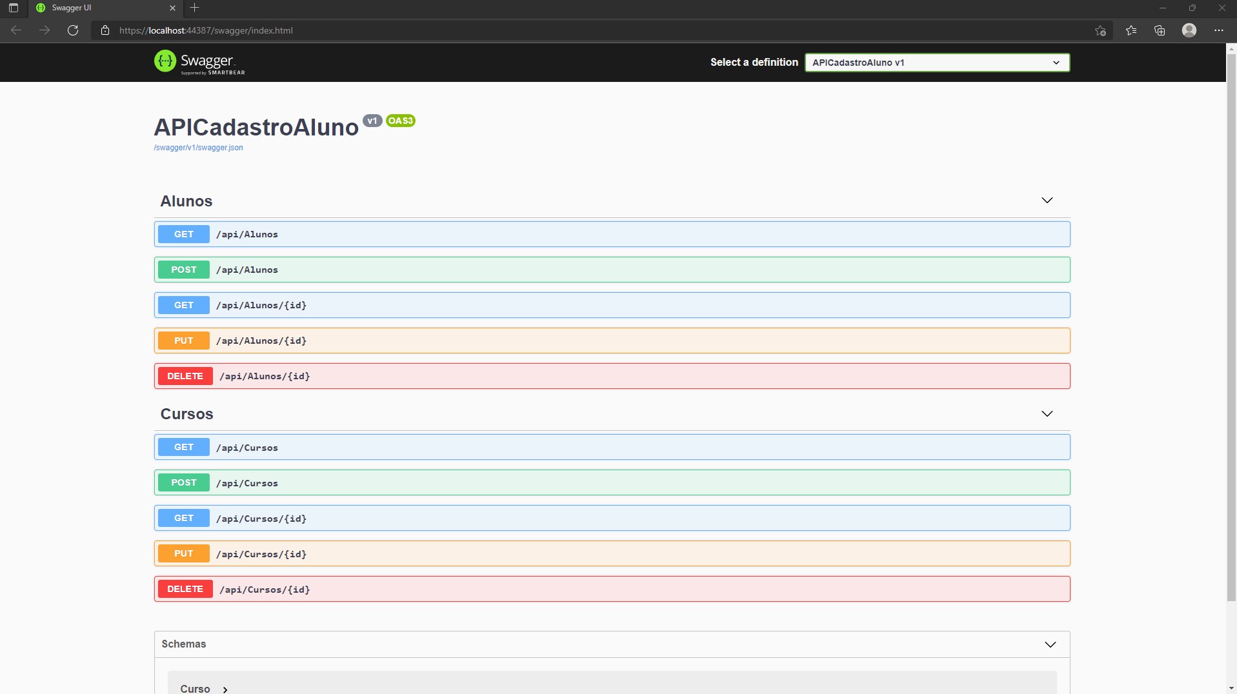Collapse the Alunos section chevron
The image size is (1237, 694).
click(x=1047, y=201)
